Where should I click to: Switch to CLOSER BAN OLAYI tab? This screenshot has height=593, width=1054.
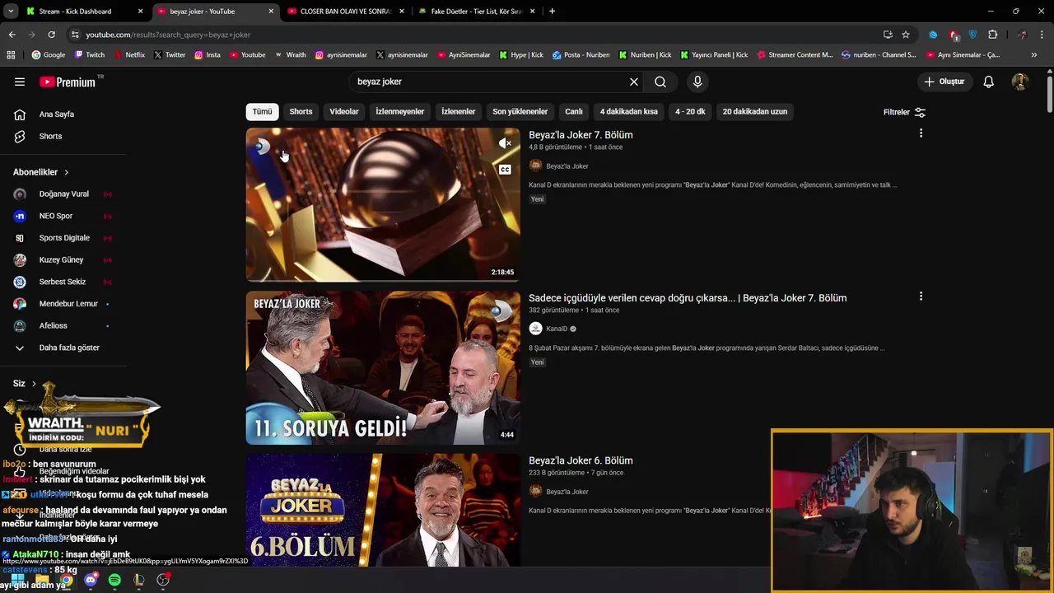345,12
